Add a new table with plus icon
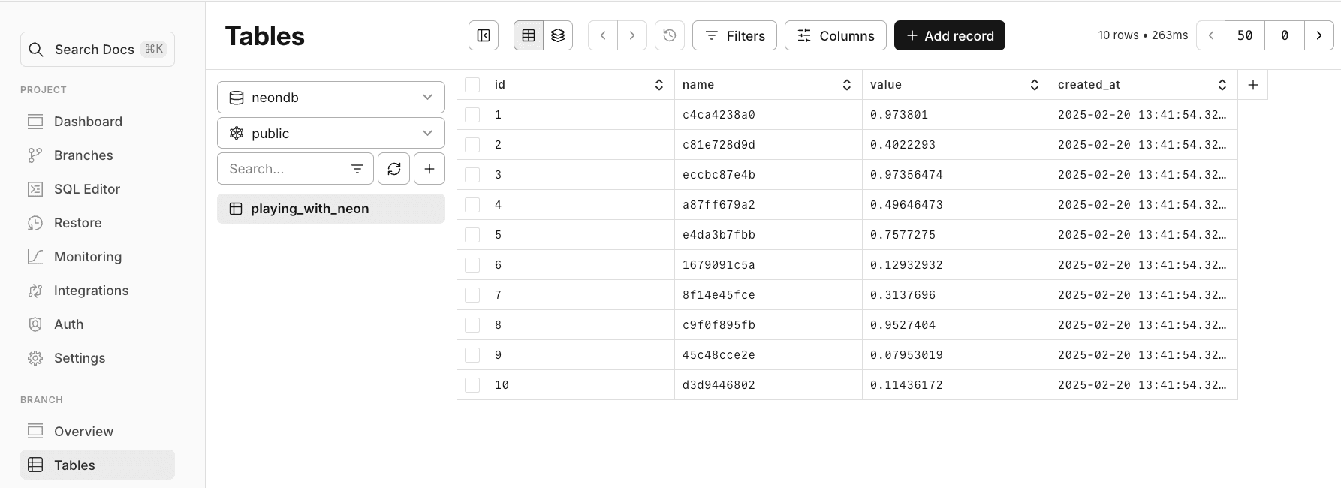The image size is (1341, 488). (429, 169)
